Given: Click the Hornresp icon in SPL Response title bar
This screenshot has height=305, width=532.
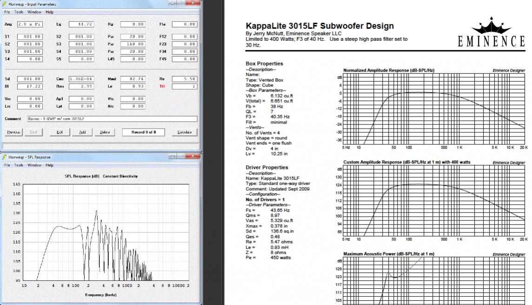Looking at the screenshot, I should tap(4, 157).
